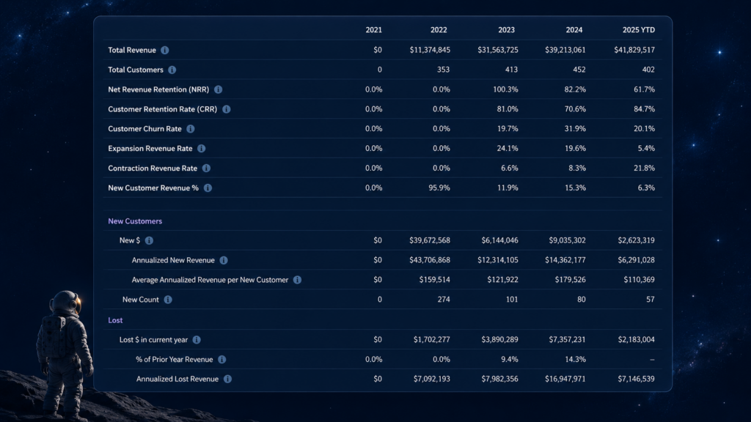This screenshot has width=751, height=422.
Task: Click the Annualized Lost Revenue label
Action: tap(177, 379)
